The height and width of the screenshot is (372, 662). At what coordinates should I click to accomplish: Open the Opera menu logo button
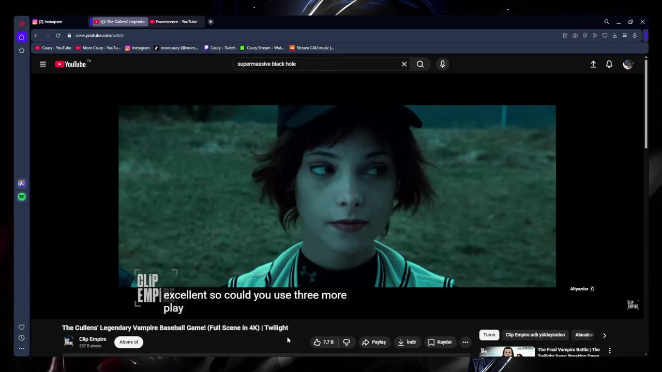[21, 24]
